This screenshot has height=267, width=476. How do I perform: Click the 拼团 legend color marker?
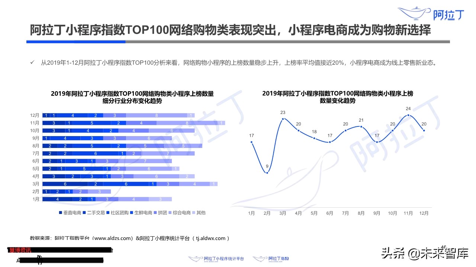[x=155, y=212]
